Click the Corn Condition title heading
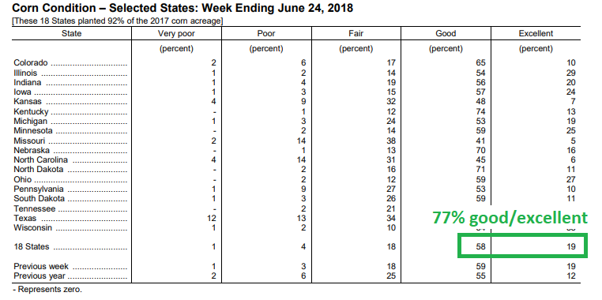Viewport: 602px width, 300px height. 182,8
